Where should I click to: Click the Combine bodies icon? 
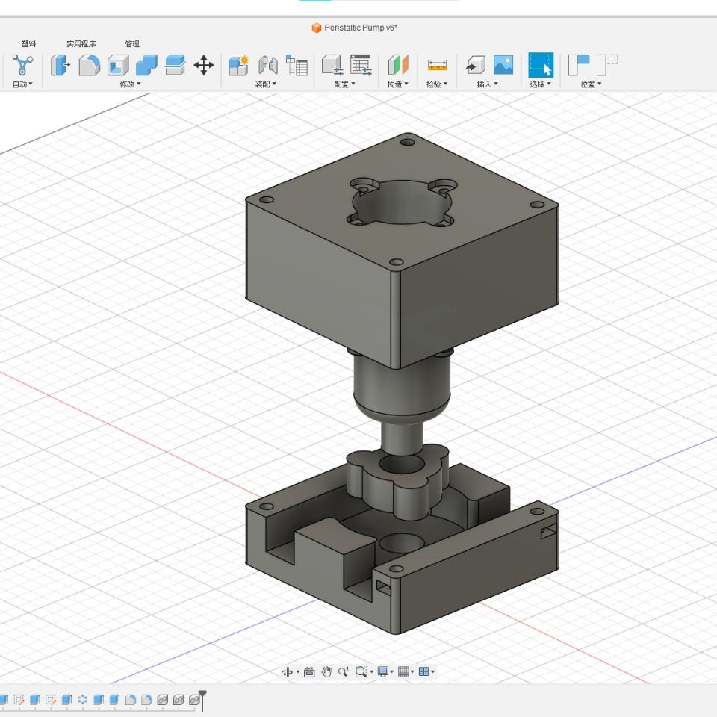point(146,65)
